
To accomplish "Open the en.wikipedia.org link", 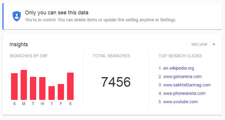I will [179, 68].
